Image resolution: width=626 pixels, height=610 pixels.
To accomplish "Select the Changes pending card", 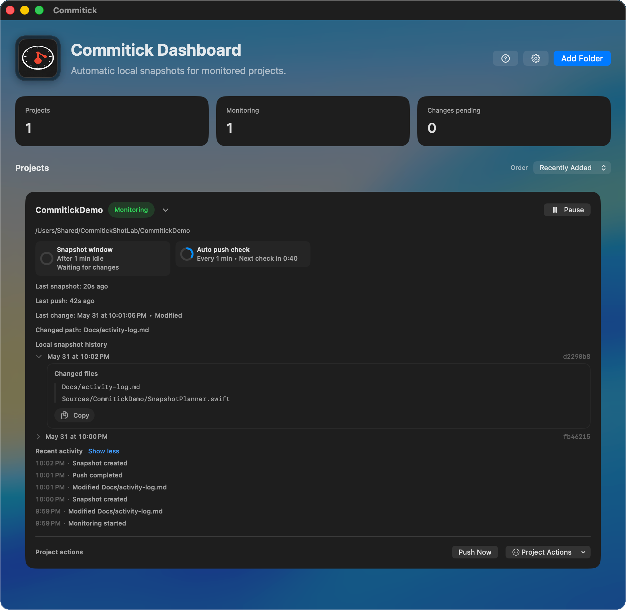I will (x=514, y=121).
